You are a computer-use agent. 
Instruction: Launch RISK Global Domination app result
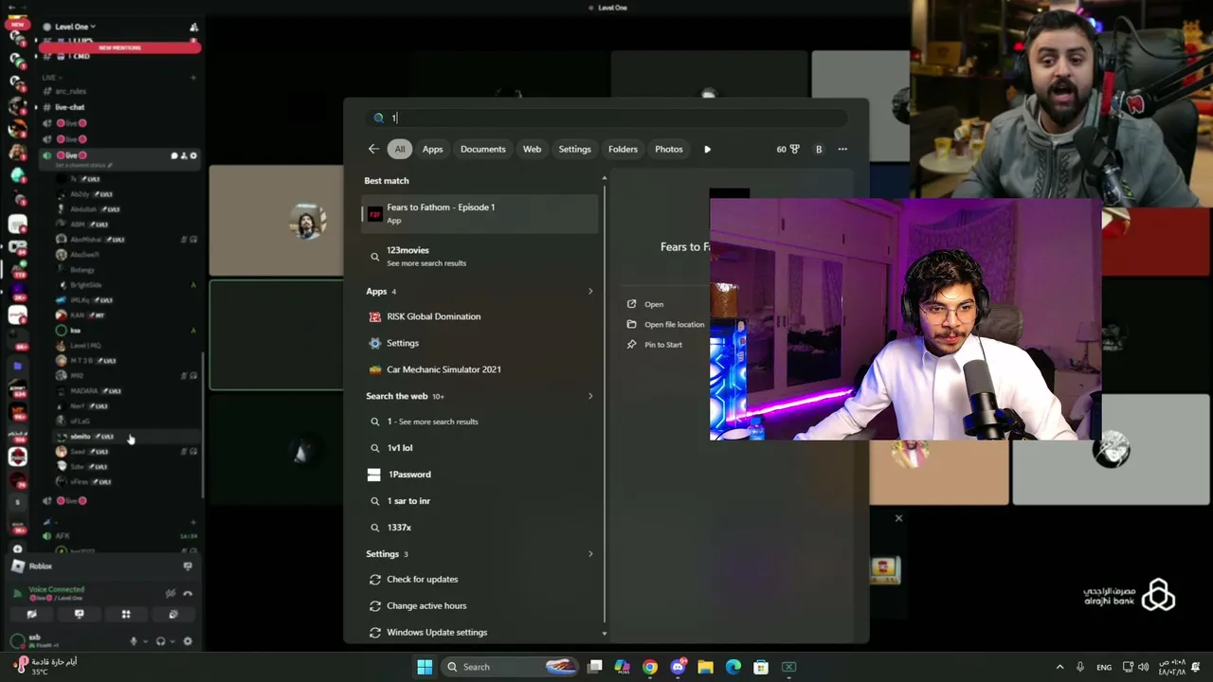(480, 316)
